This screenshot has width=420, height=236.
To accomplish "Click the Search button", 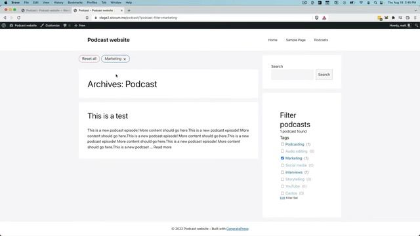I will (x=324, y=75).
